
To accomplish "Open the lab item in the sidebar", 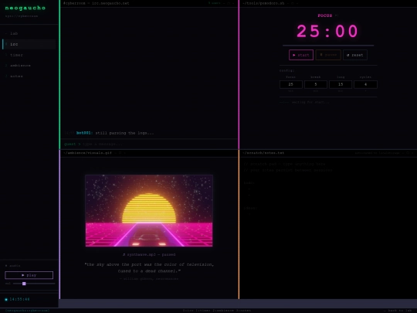I will coord(29,33).
